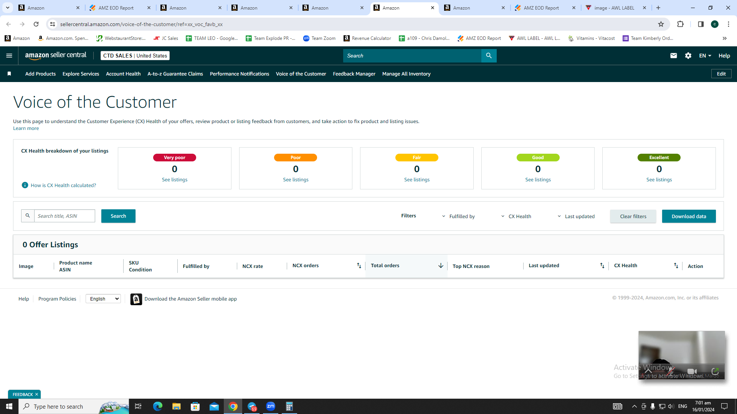Click the info icon beside CX Health calculated

coord(25,185)
